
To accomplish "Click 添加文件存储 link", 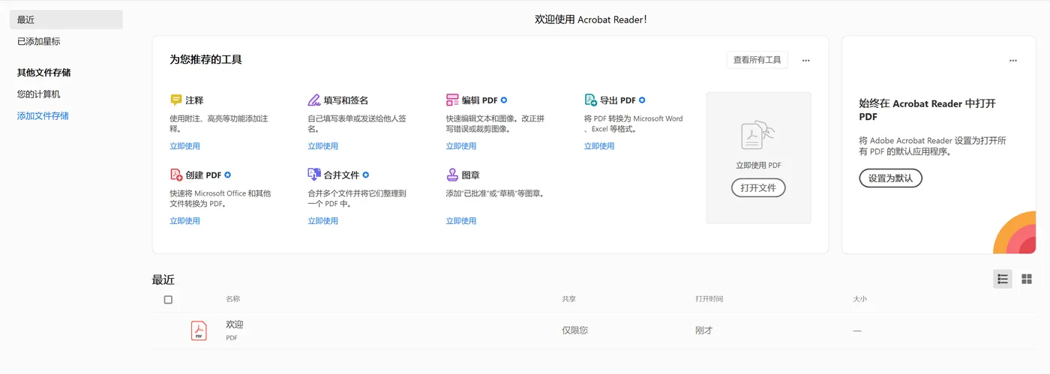I will [43, 115].
